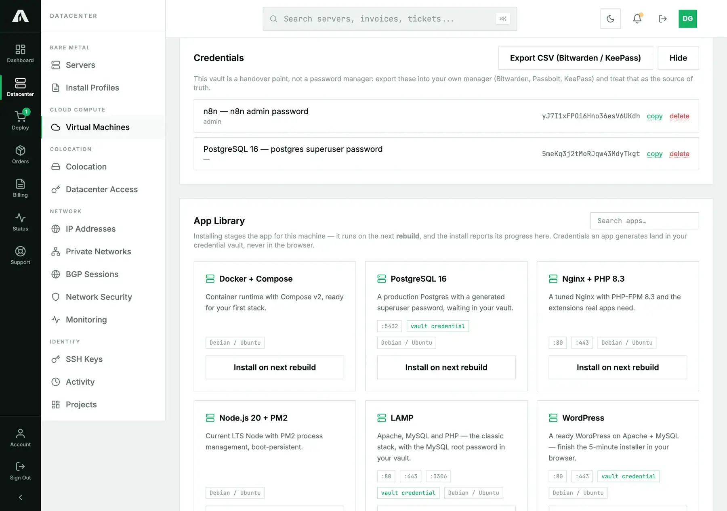Open Monitoring in the sidebar

(103, 320)
